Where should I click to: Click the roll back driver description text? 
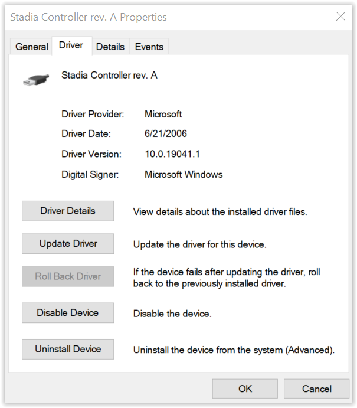click(227, 278)
